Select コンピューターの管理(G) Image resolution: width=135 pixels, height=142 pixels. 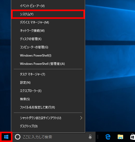coord(48,47)
